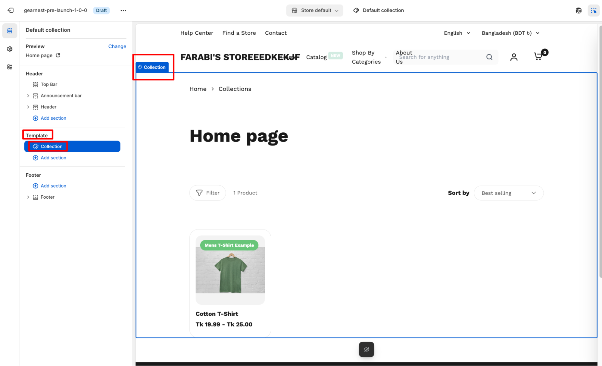This screenshot has width=602, height=366.
Task: Click the Change preview link
Action: (x=117, y=46)
